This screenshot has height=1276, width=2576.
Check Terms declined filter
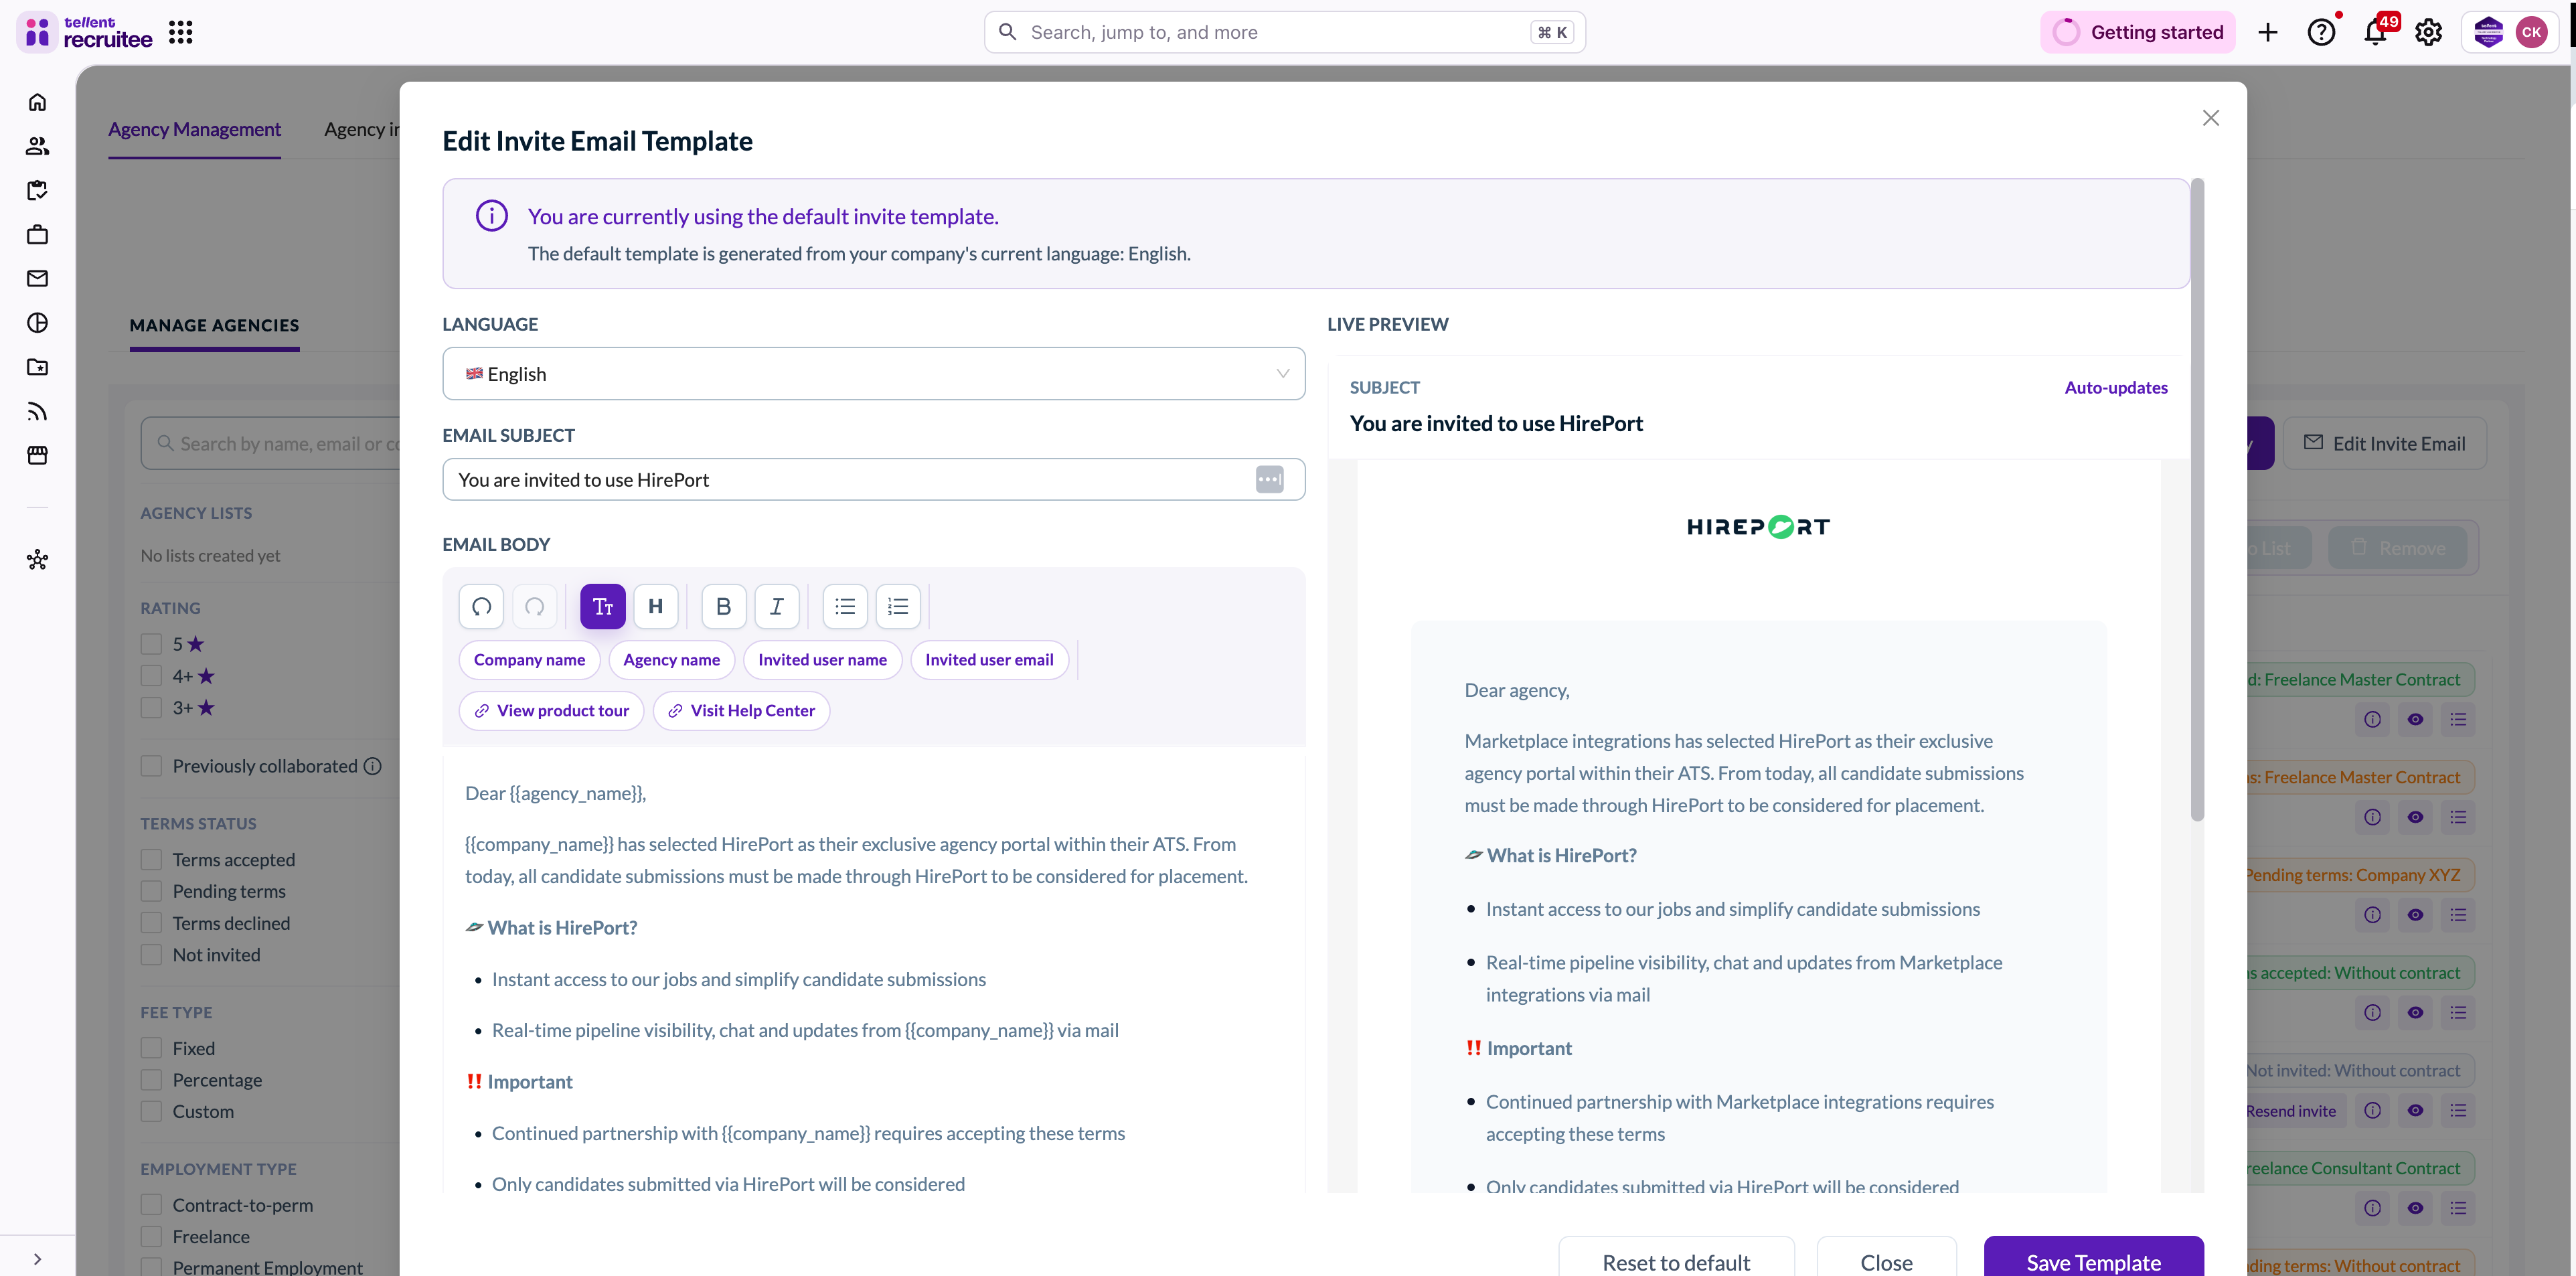(x=151, y=923)
